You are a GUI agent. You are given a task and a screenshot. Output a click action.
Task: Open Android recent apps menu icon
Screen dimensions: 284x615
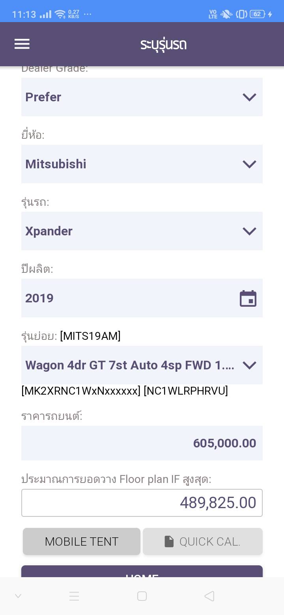[74, 596]
